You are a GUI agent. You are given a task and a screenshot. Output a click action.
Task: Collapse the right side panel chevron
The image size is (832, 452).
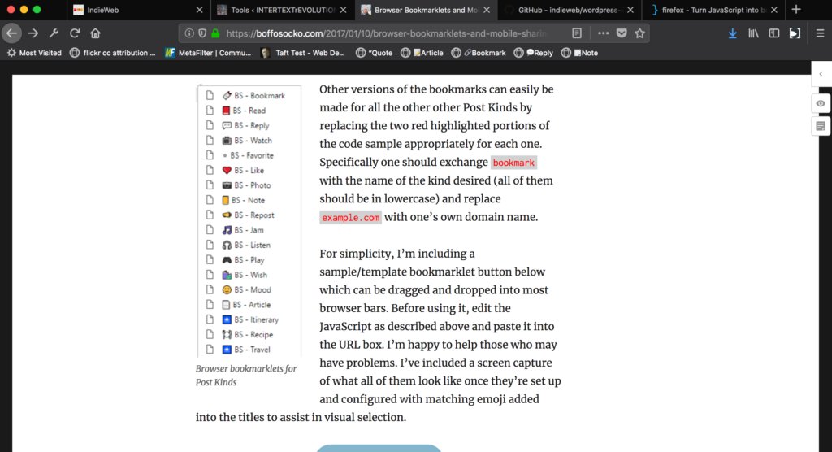[x=821, y=74]
